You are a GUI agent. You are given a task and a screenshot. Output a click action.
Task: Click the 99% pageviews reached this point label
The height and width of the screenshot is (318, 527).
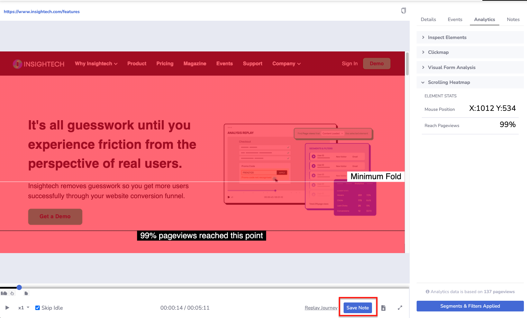(x=201, y=236)
